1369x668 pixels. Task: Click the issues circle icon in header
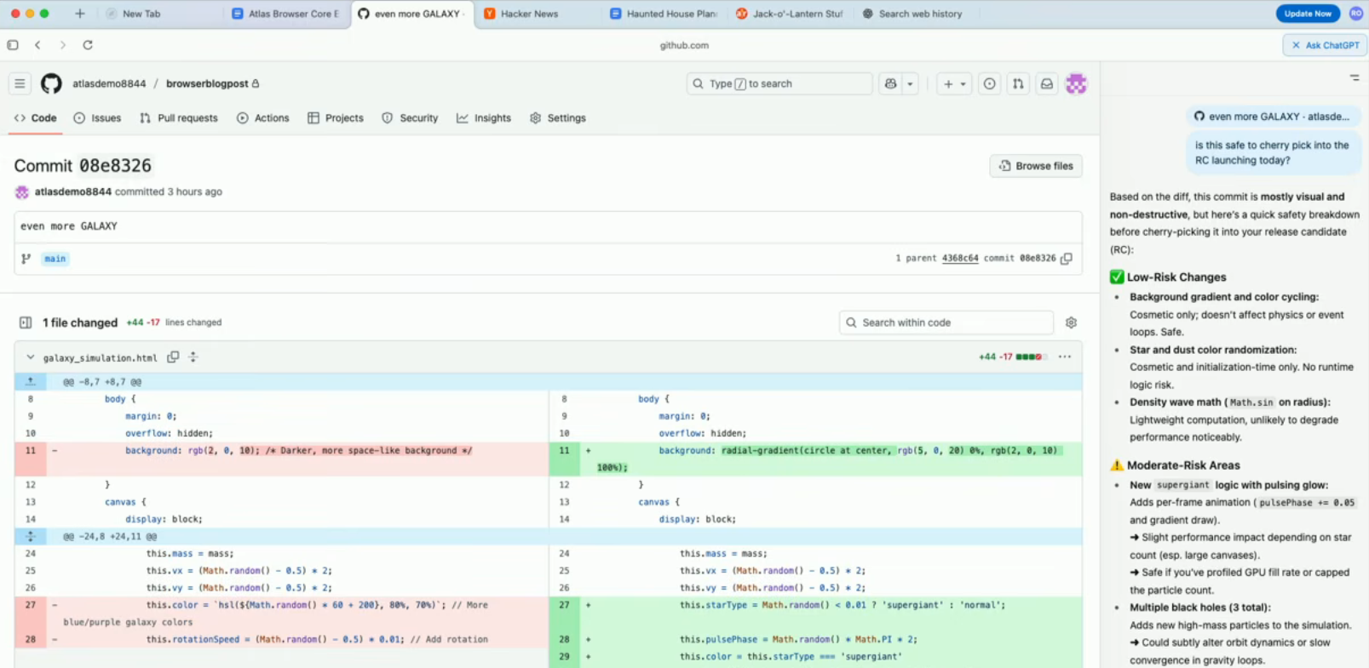989,83
